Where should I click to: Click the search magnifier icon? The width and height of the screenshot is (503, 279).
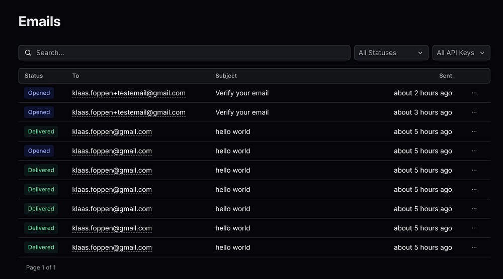(28, 53)
